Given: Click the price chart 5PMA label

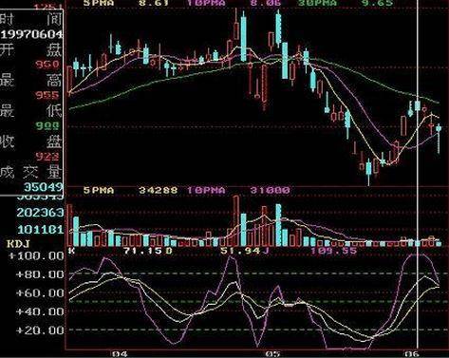Looking at the screenshot, I should coord(99,3).
